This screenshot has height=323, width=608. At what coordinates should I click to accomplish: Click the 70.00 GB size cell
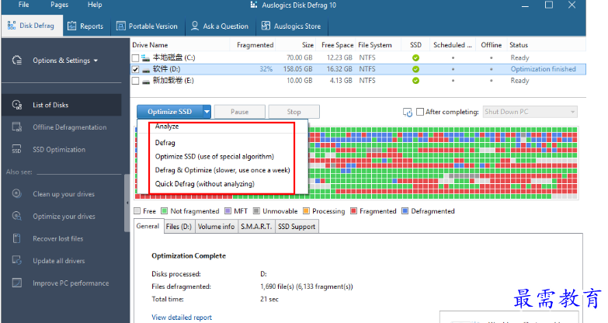tap(300, 57)
